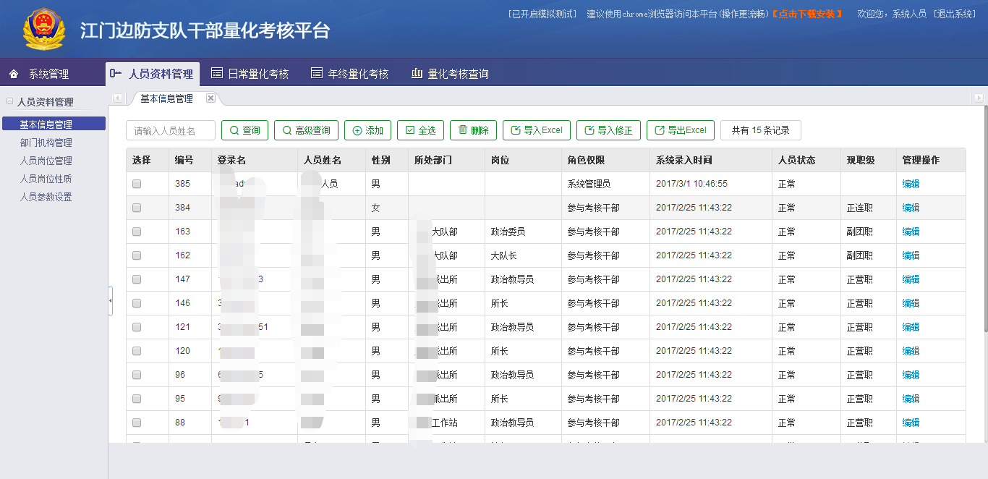This screenshot has width=988, height=479.
Task: Click 编辑 for record 384
Action: click(911, 208)
